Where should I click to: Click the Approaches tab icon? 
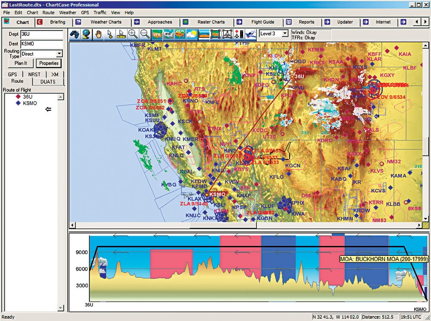pyautogui.click(x=137, y=22)
